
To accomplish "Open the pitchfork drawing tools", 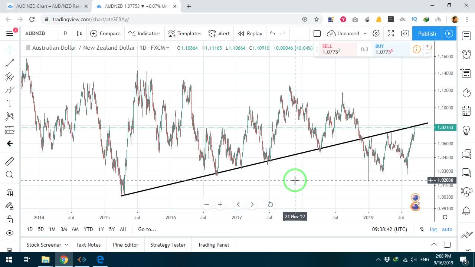I will tap(10, 77).
